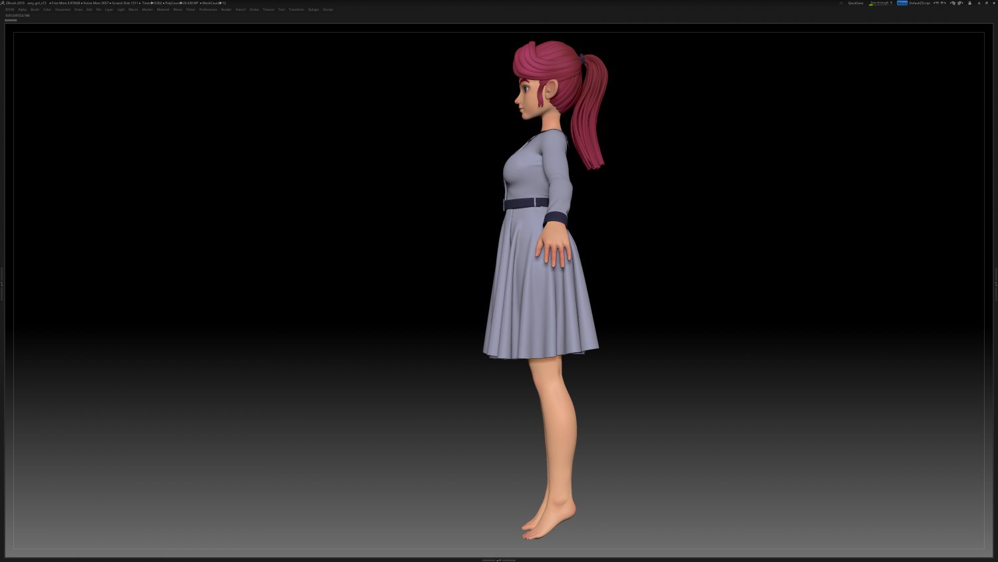Click the small AL icon left of QuickSave

[x=842, y=2]
